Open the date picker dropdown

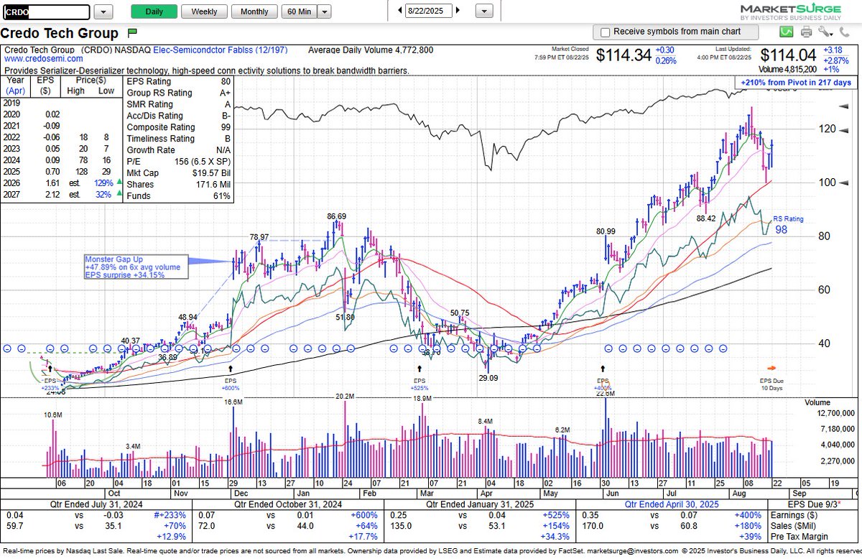pos(484,11)
